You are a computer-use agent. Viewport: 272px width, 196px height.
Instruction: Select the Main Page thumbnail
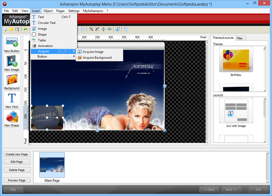coord(52,165)
